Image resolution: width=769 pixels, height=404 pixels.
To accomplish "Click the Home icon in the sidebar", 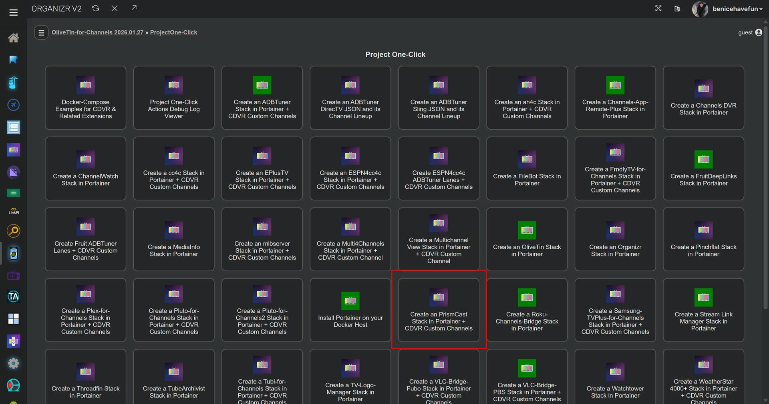I will [x=13, y=38].
